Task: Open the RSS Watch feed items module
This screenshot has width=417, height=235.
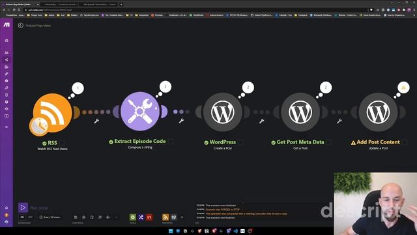Action: (52, 113)
